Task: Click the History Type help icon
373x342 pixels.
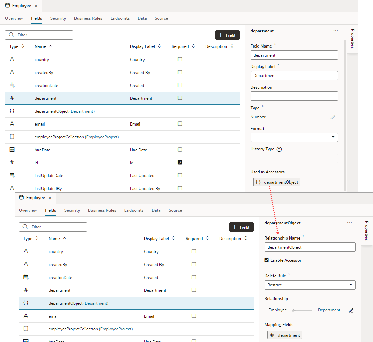Action: tap(279, 149)
